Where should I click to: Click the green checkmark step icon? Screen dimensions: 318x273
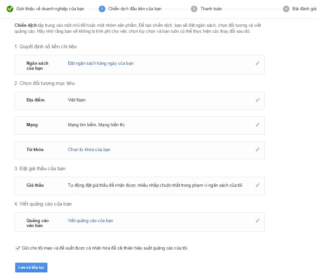10,9
